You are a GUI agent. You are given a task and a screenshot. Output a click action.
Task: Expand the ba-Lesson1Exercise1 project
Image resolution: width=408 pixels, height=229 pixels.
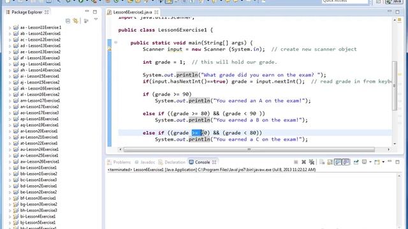pos(10,168)
